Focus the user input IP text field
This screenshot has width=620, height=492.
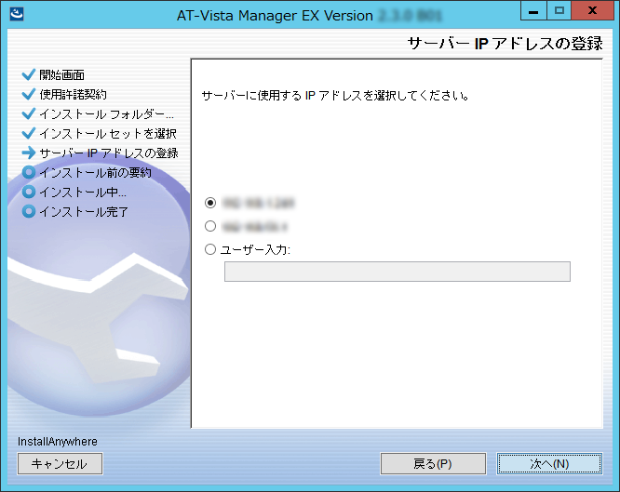point(397,272)
